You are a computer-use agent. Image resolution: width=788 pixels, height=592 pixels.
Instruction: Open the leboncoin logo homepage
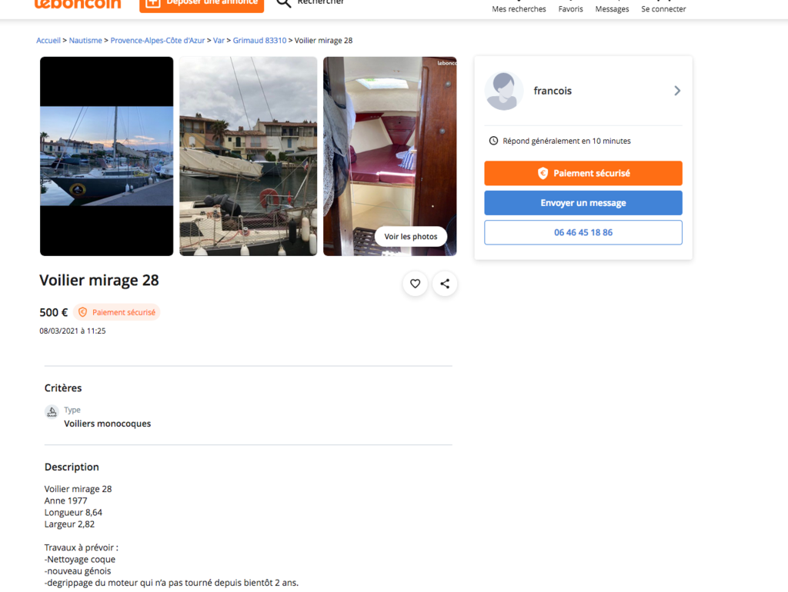pyautogui.click(x=78, y=4)
